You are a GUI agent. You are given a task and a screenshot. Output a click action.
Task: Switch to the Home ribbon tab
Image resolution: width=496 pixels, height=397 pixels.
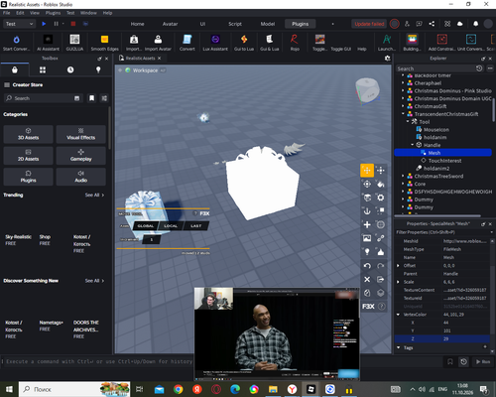pos(137,24)
